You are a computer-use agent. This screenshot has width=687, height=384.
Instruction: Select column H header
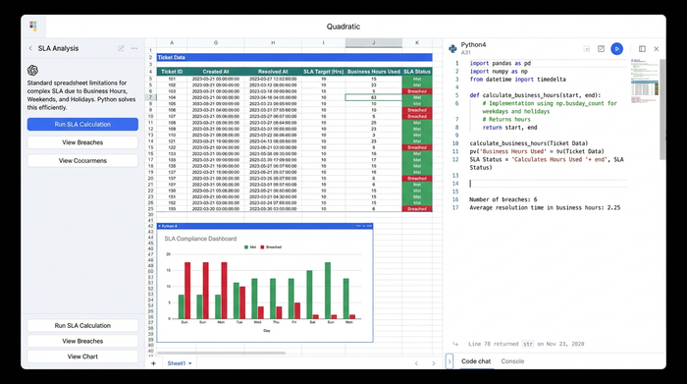(x=273, y=42)
